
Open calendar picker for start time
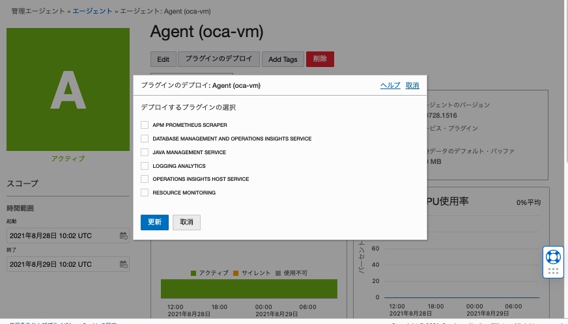click(x=124, y=236)
